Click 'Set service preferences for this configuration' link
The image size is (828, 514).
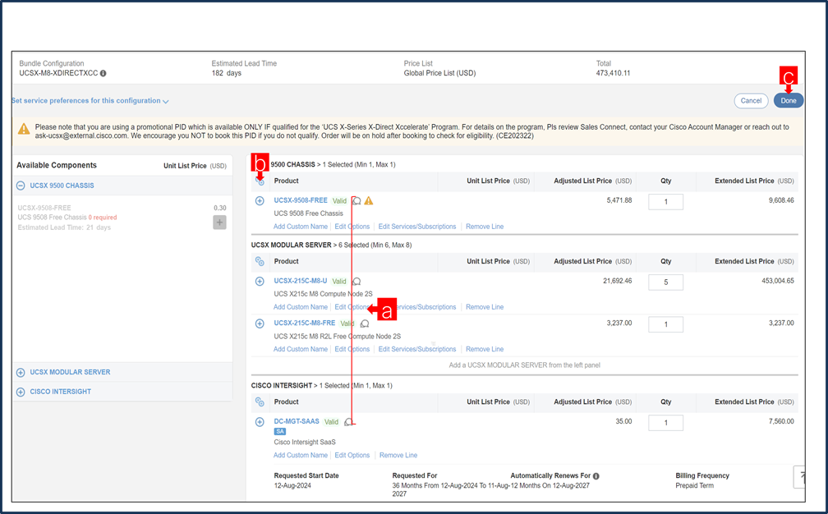pos(86,101)
